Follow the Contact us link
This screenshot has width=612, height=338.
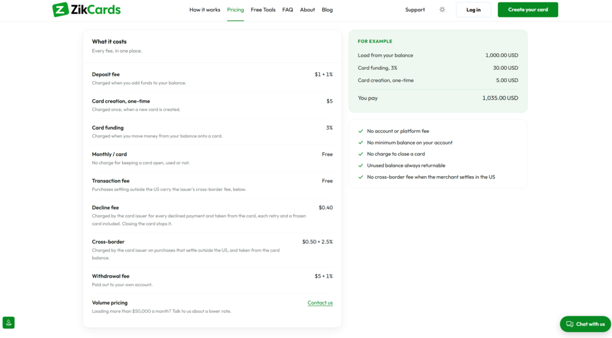pos(320,303)
